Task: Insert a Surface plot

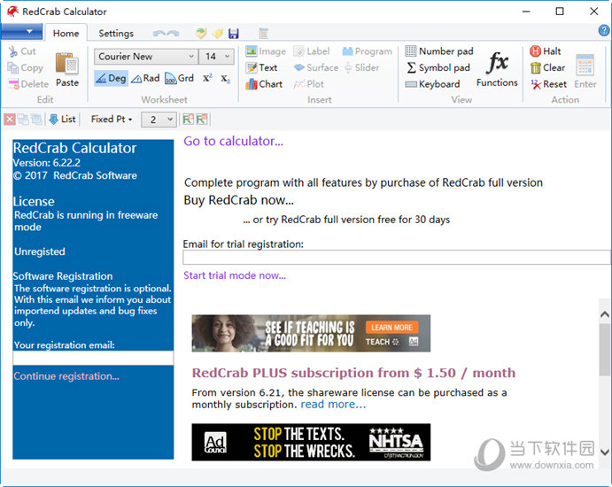Action: click(316, 67)
